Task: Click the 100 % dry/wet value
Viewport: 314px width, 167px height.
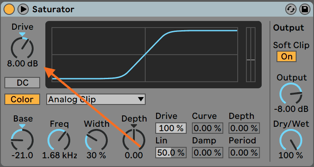Action: click(x=291, y=155)
